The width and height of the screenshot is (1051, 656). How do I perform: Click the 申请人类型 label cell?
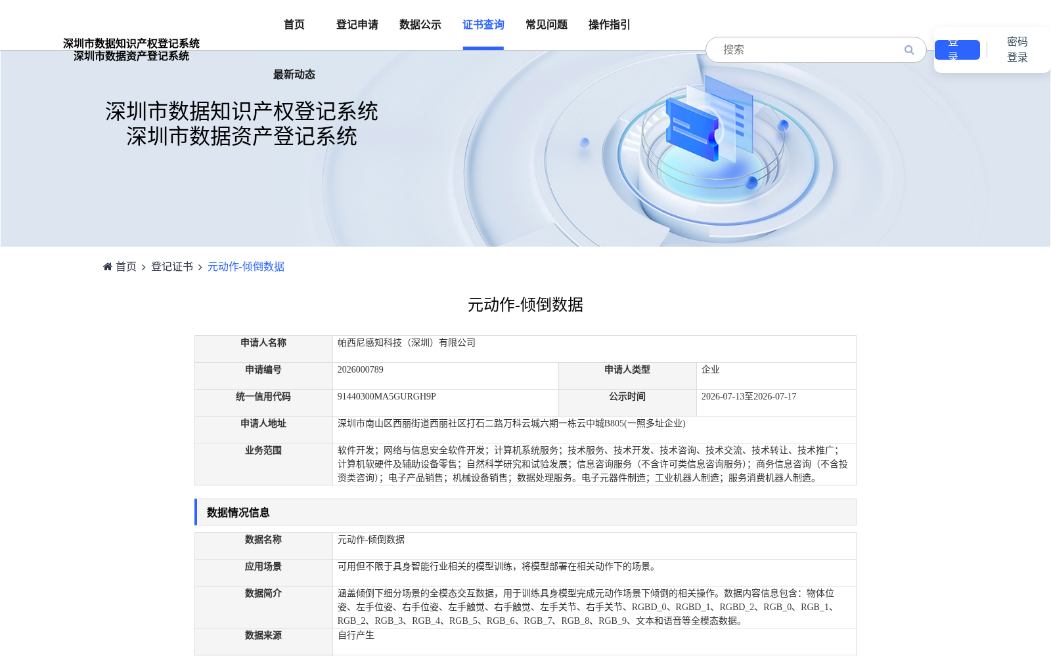point(627,376)
